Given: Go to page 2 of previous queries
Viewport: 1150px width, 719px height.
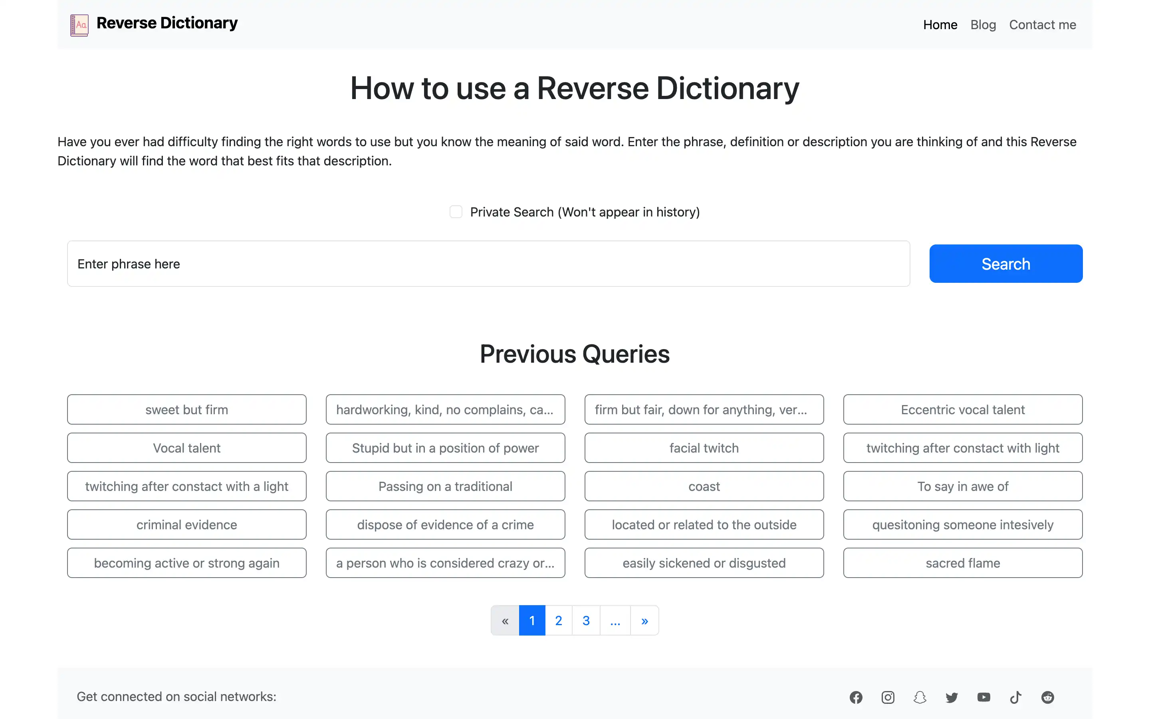Looking at the screenshot, I should coord(559,620).
